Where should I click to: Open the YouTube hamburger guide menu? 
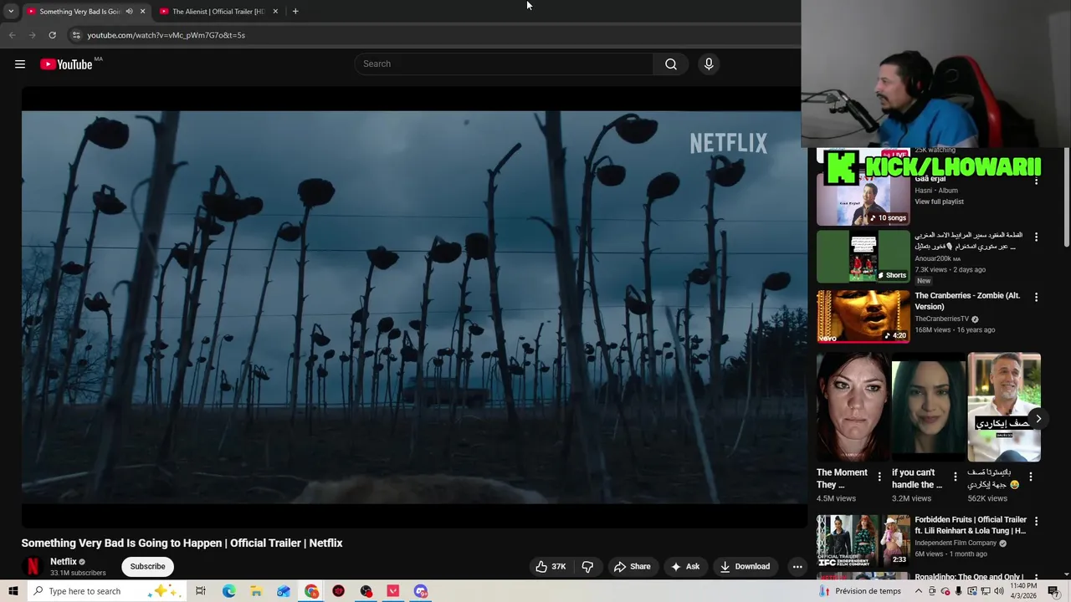pyautogui.click(x=20, y=64)
